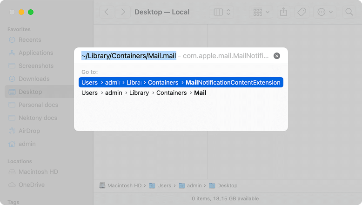Screen dimensions: 362x205
Task: Open Downloads in the sidebar
Action: pos(34,79)
